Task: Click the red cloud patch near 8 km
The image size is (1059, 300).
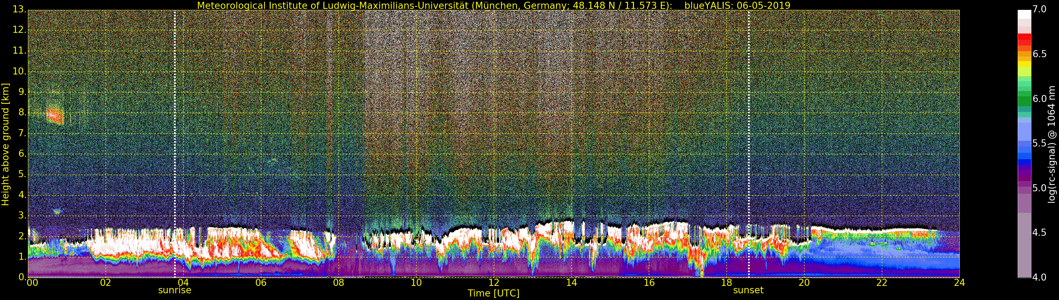Action: pyautogui.click(x=55, y=115)
